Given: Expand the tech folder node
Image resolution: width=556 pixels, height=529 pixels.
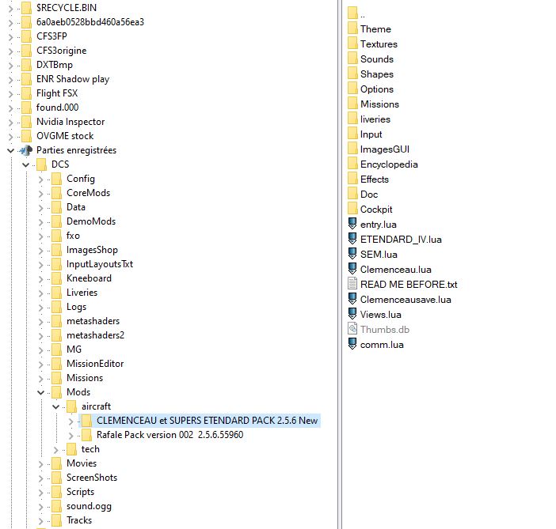Looking at the screenshot, I should coord(56,449).
